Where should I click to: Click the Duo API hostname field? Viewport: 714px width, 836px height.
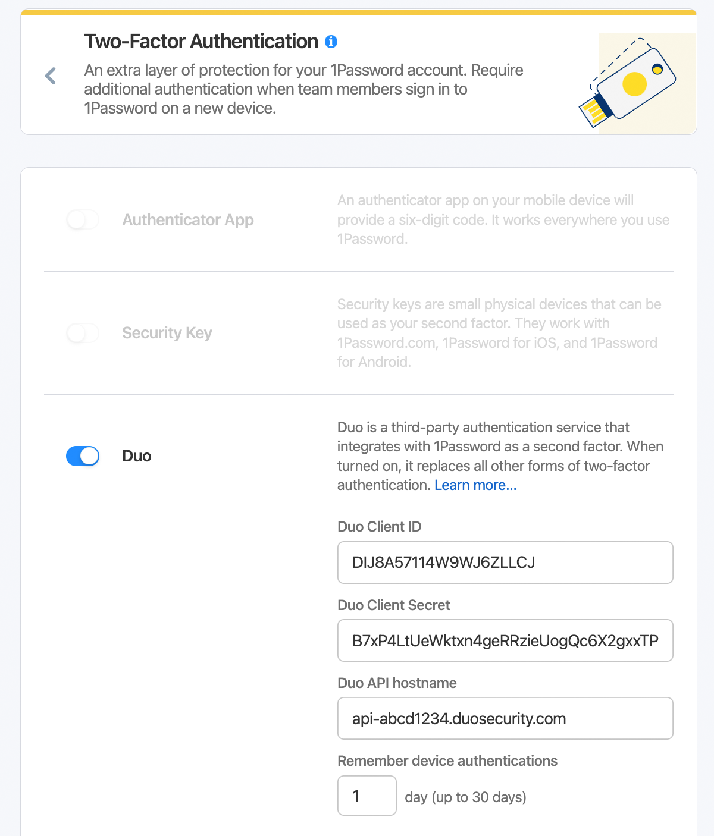[505, 718]
